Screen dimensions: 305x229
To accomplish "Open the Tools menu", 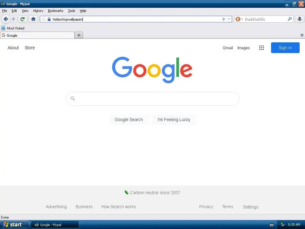I will (71, 11).
